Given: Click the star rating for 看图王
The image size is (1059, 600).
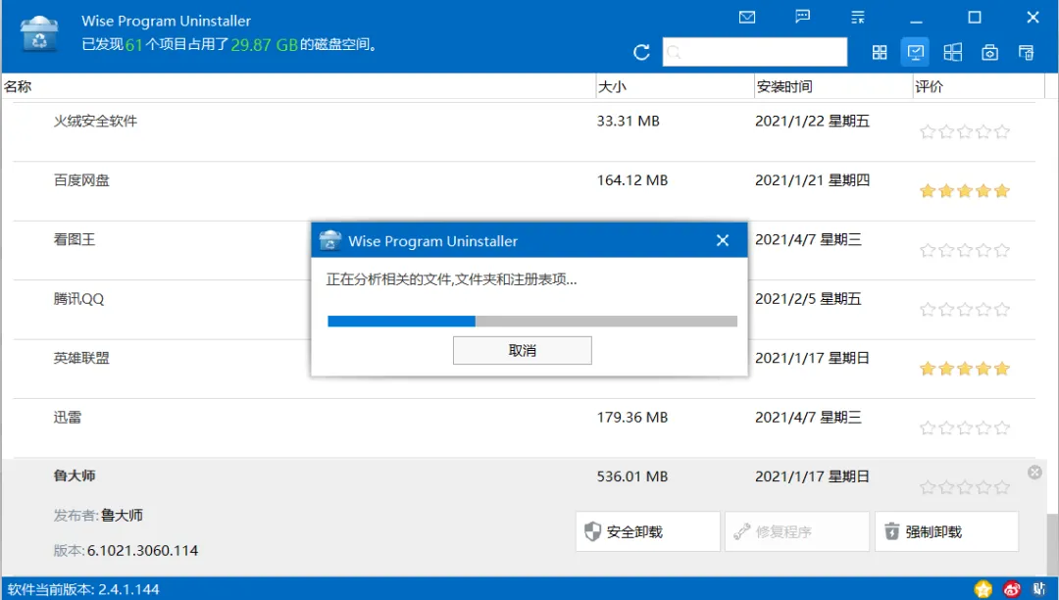Looking at the screenshot, I should tap(965, 250).
